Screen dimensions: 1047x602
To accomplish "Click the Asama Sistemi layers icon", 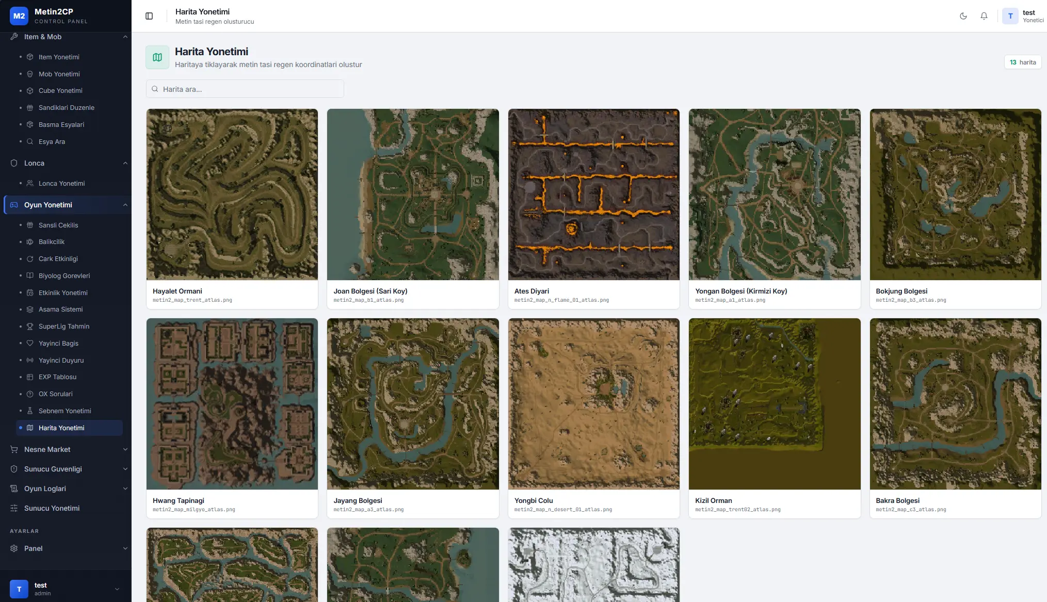I will [x=30, y=309].
